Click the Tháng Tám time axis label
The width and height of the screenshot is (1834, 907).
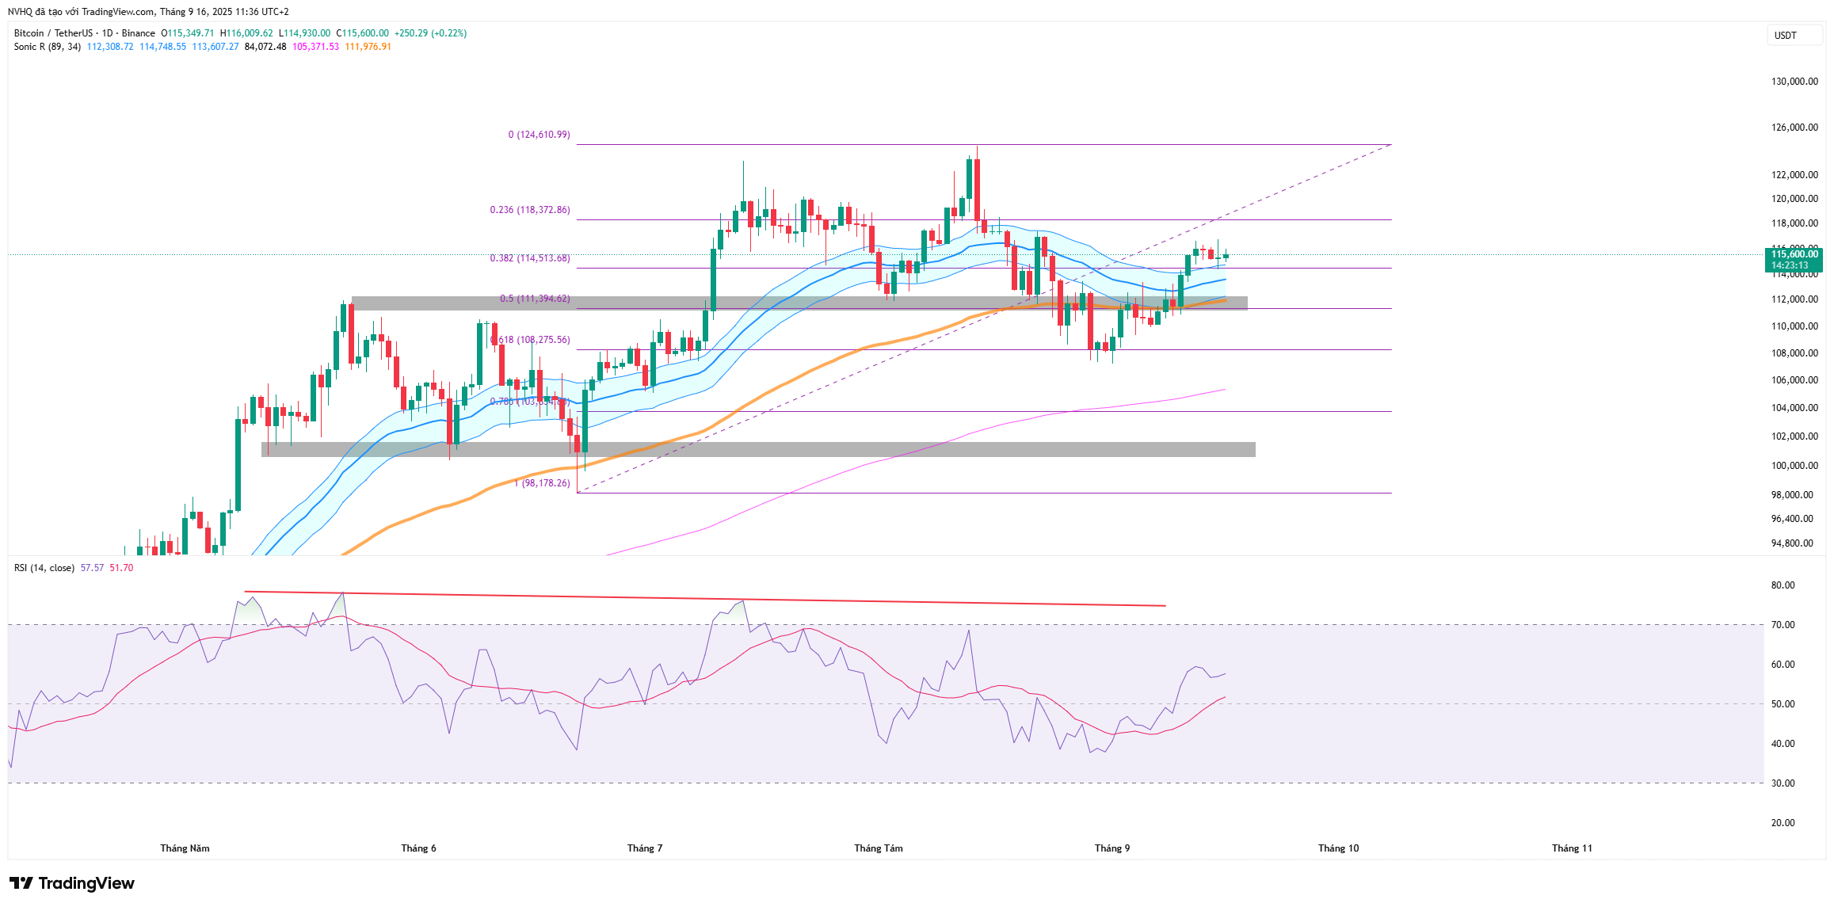(x=879, y=848)
